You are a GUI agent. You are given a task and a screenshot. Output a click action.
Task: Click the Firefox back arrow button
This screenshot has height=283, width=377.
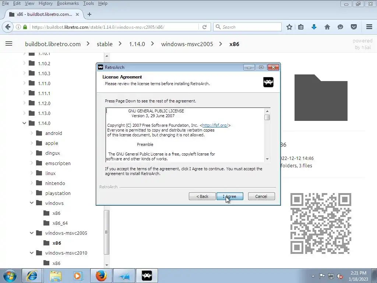[x=8, y=27]
